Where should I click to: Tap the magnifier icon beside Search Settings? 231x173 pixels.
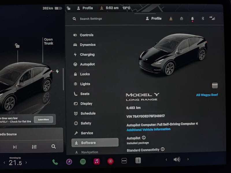(x=74, y=19)
